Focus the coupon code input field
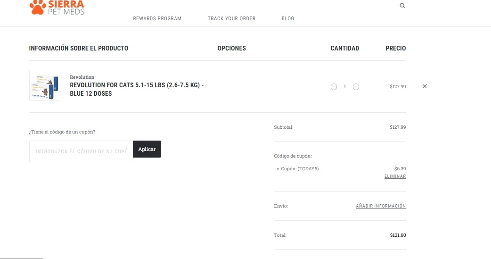The image size is (491, 259). pos(81,151)
